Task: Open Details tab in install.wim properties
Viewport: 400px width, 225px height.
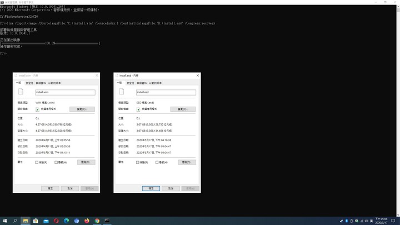Action: 41,83
